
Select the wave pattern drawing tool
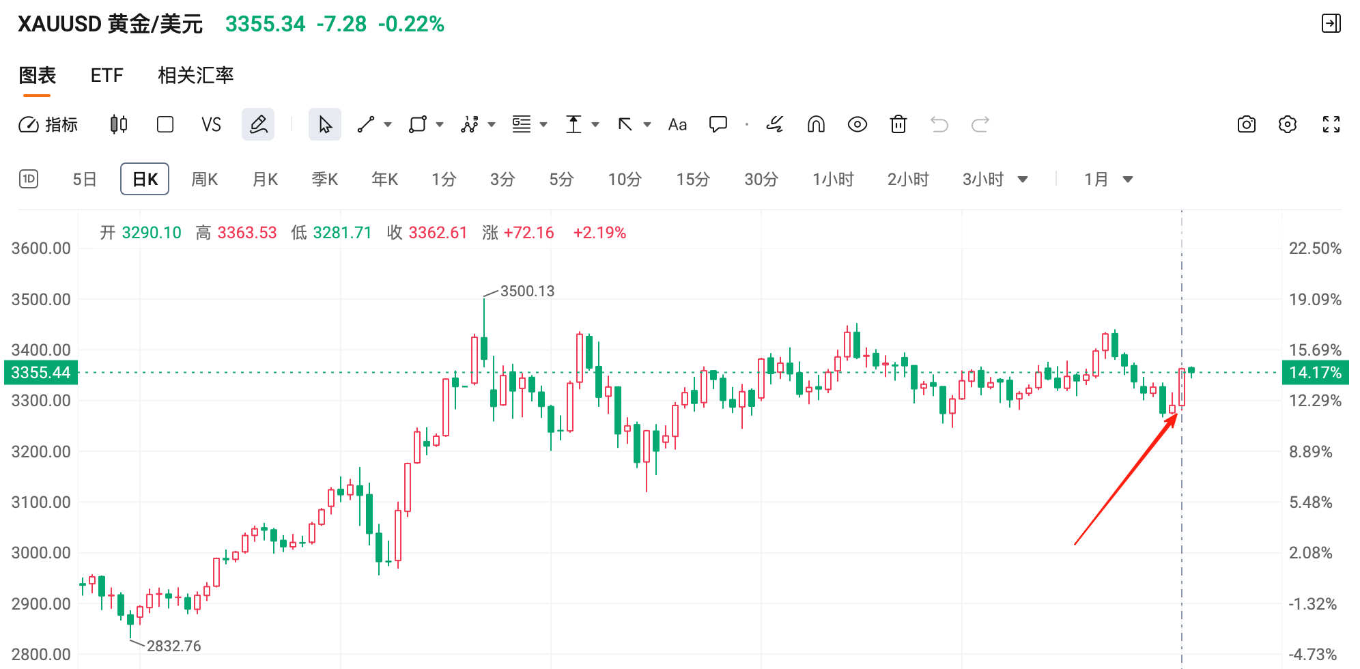[470, 124]
